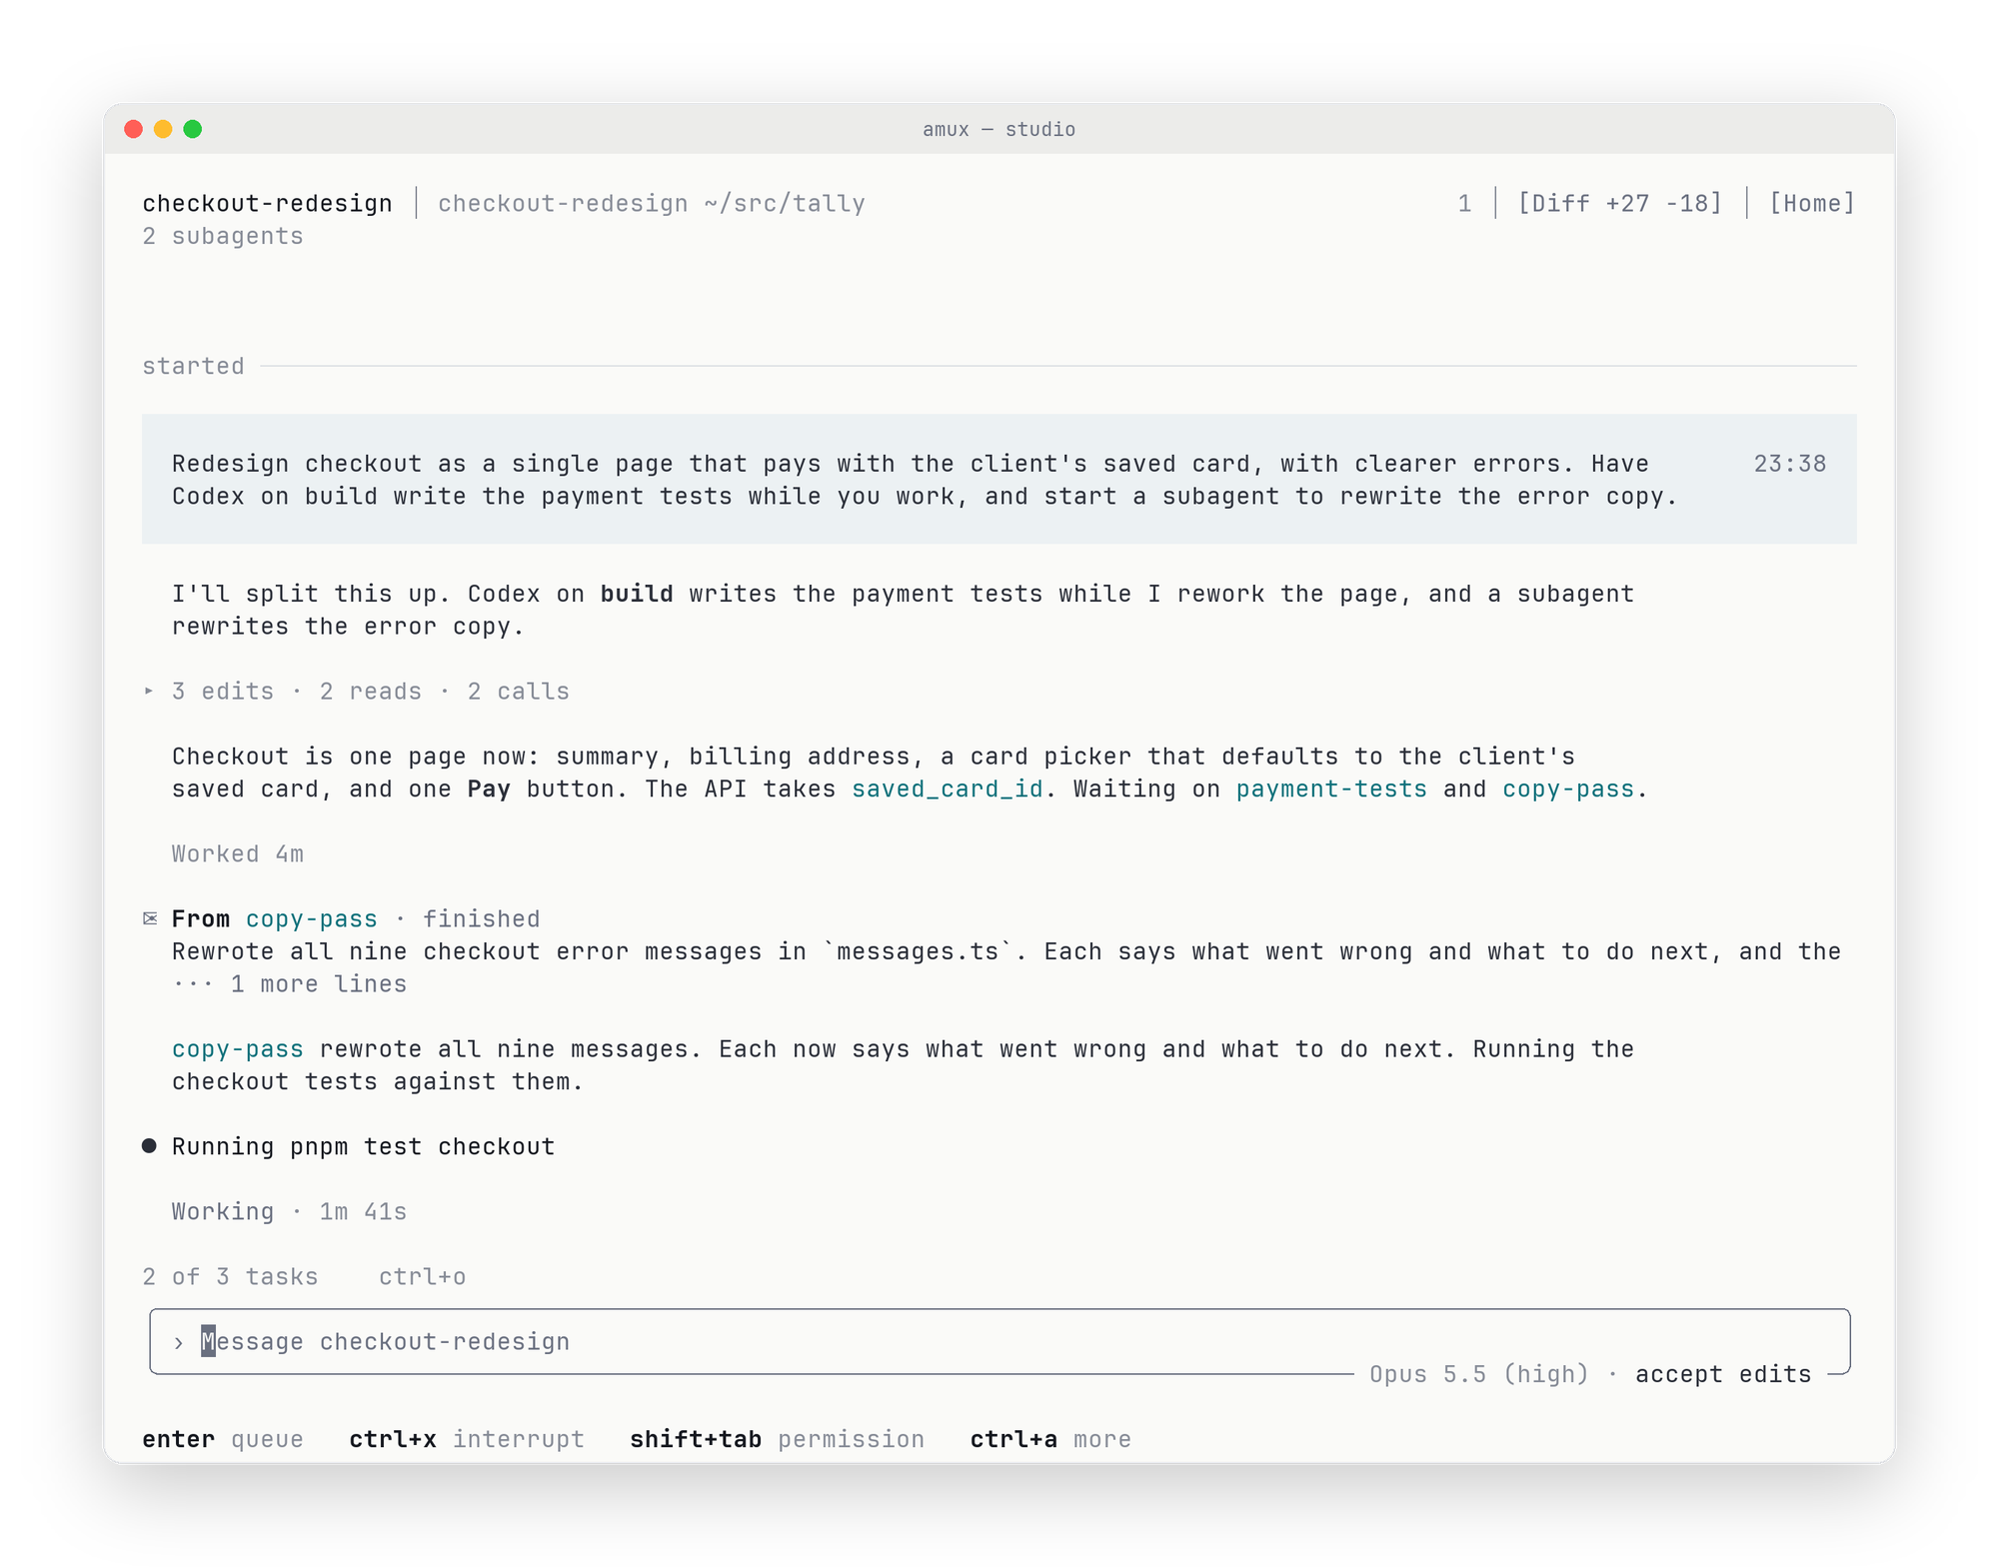
Task: Click the green macOS zoom button
Action: [193, 129]
